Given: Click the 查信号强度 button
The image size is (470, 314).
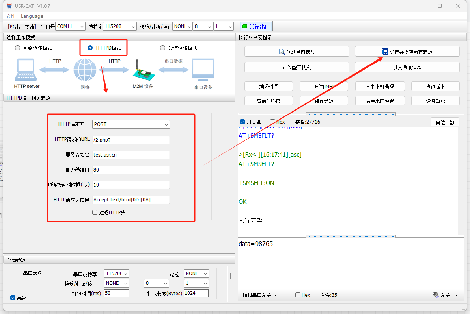Looking at the screenshot, I should [x=269, y=101].
